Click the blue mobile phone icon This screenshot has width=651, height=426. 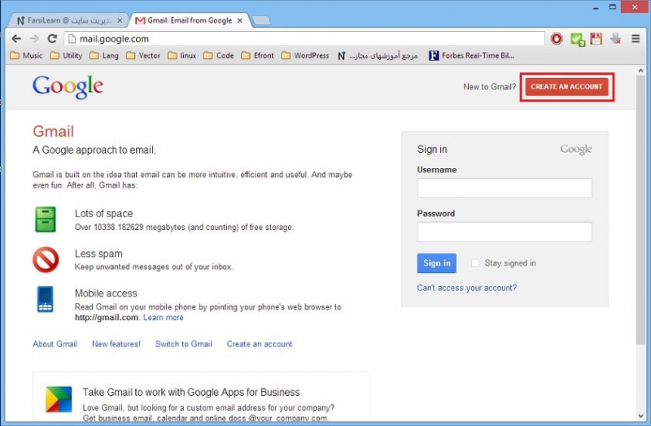(46, 299)
